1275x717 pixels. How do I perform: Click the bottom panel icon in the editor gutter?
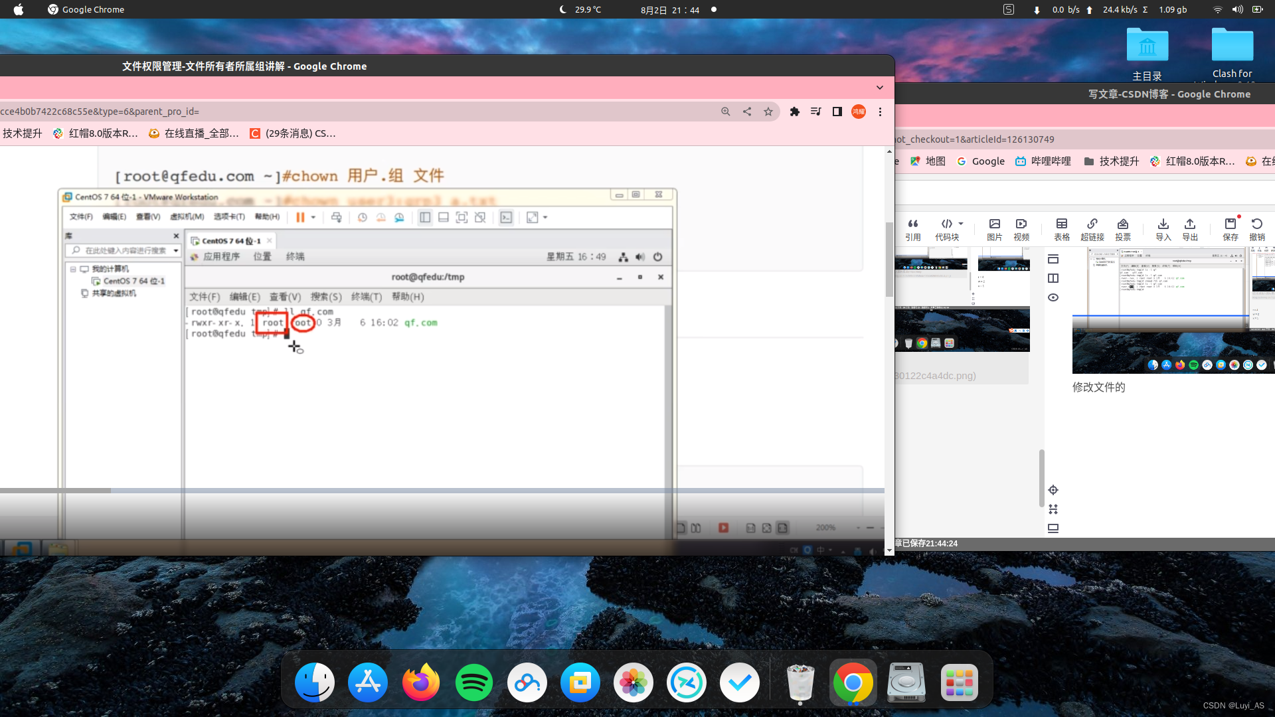1053,528
